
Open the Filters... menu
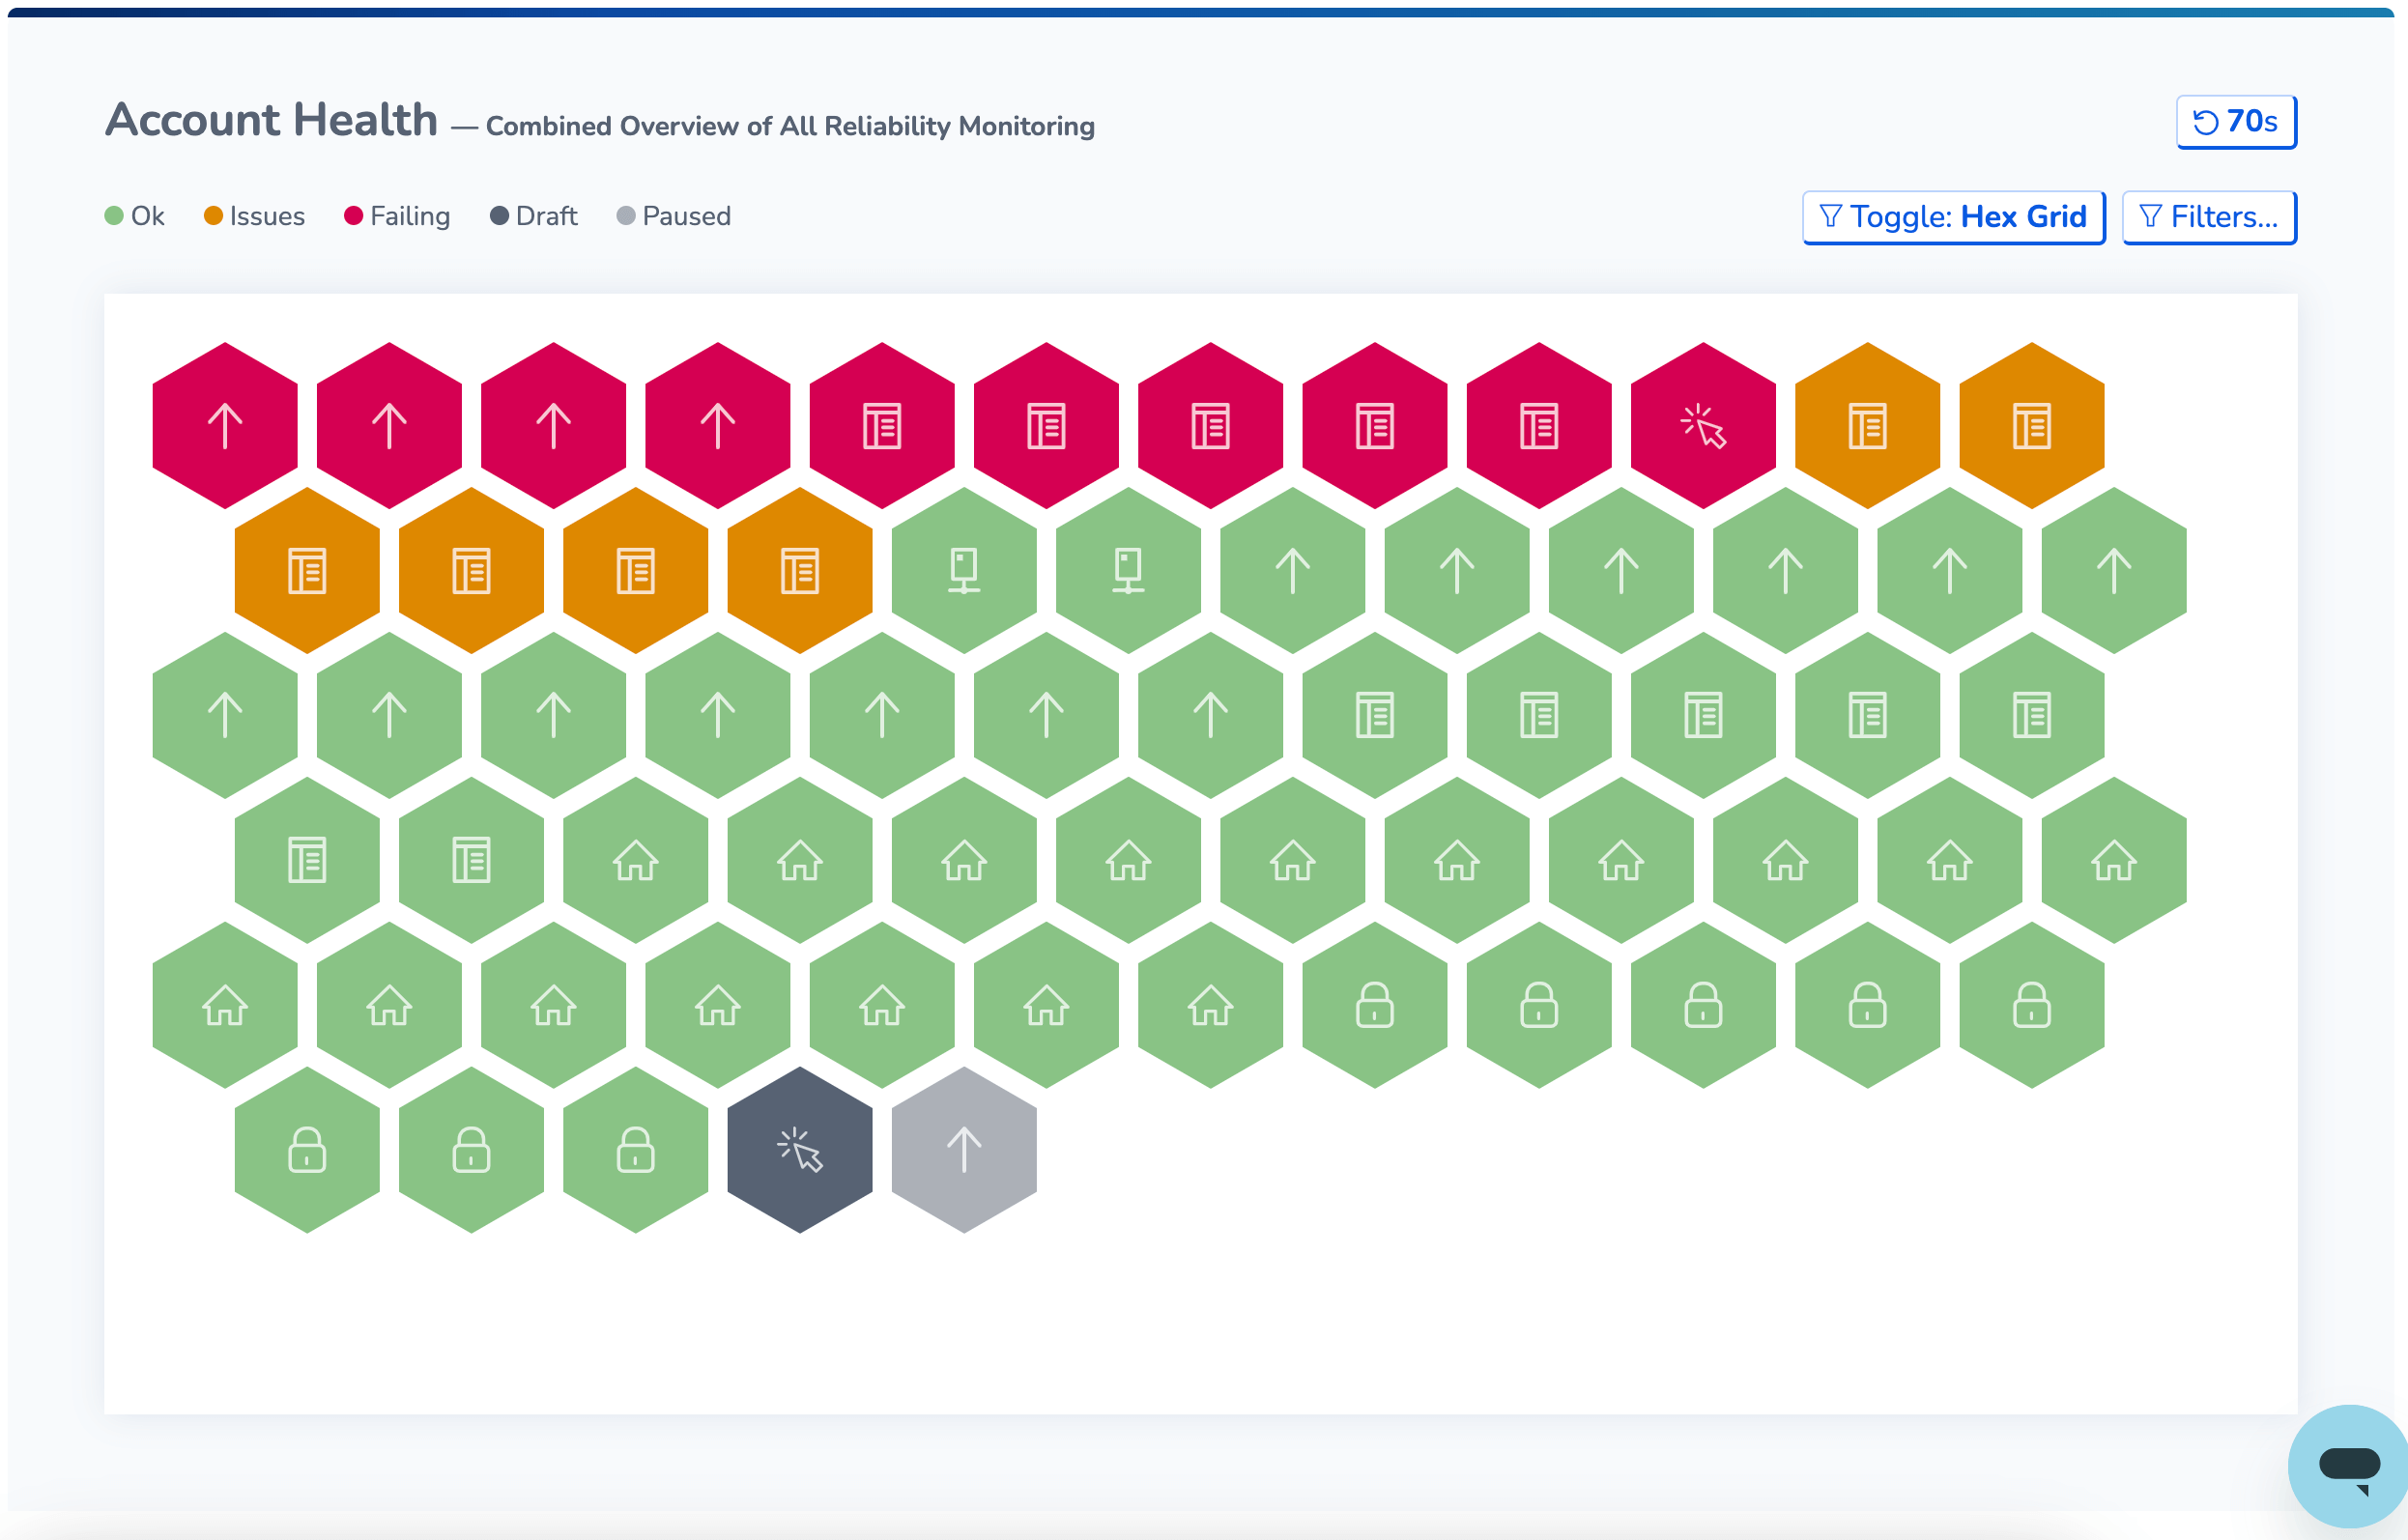[2209, 217]
